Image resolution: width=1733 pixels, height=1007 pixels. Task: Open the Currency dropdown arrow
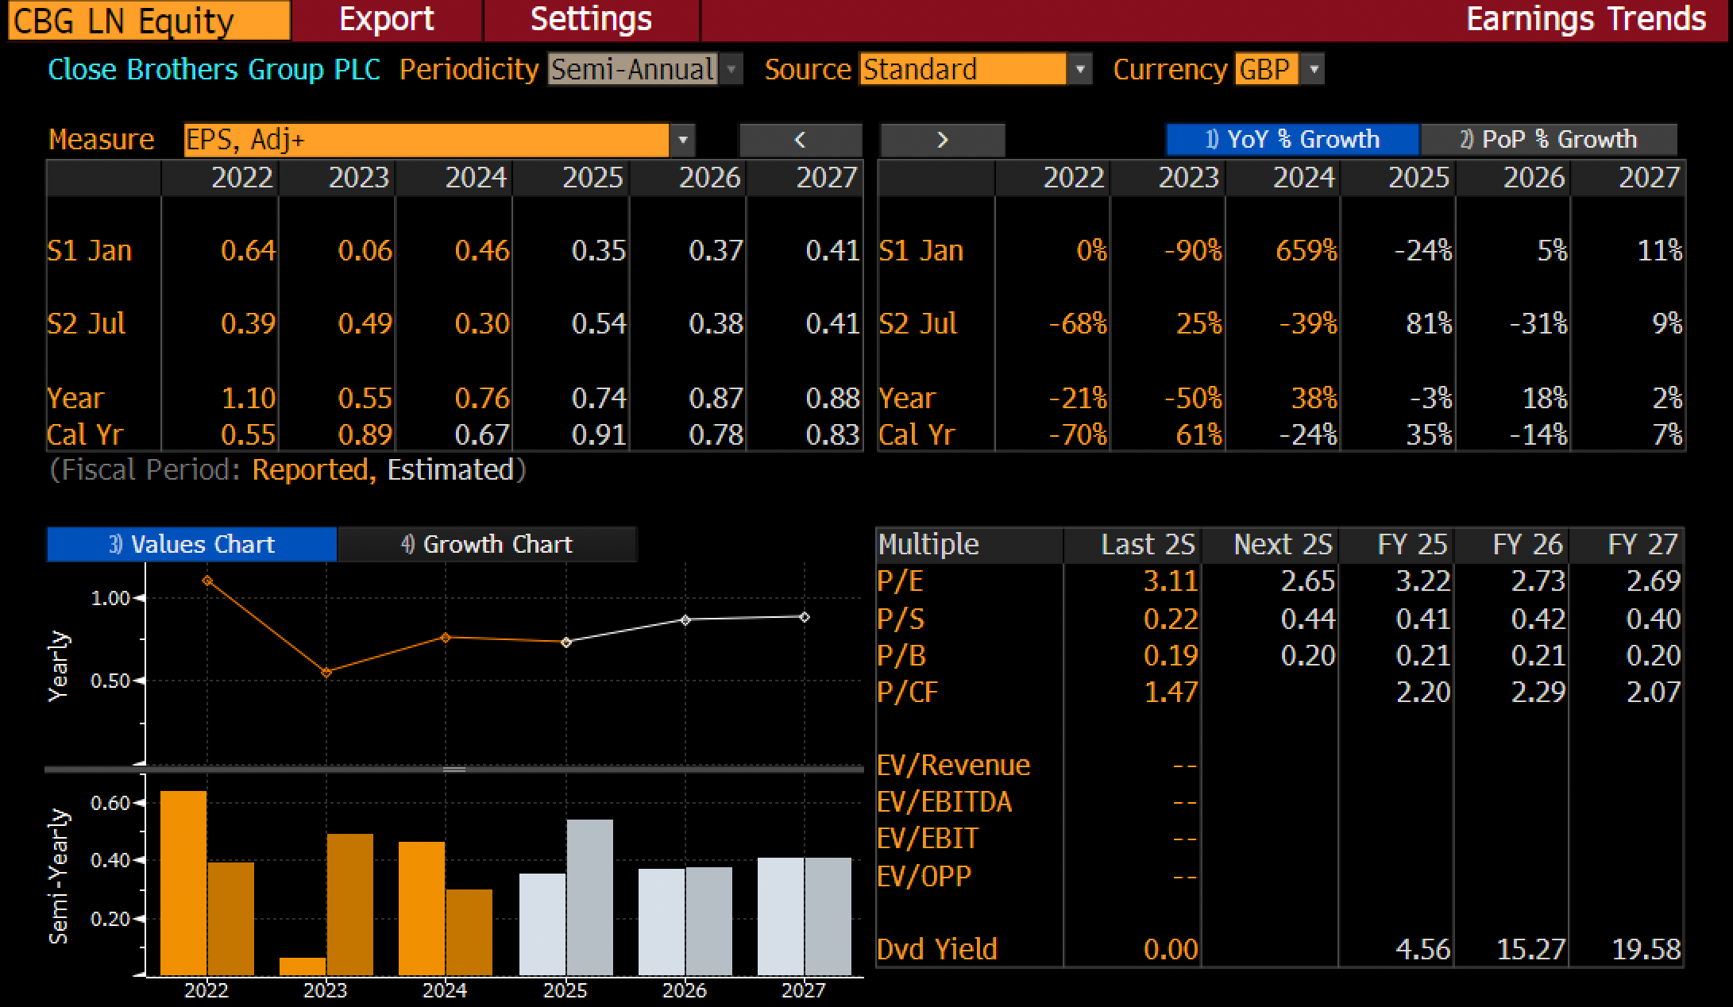click(x=1314, y=69)
